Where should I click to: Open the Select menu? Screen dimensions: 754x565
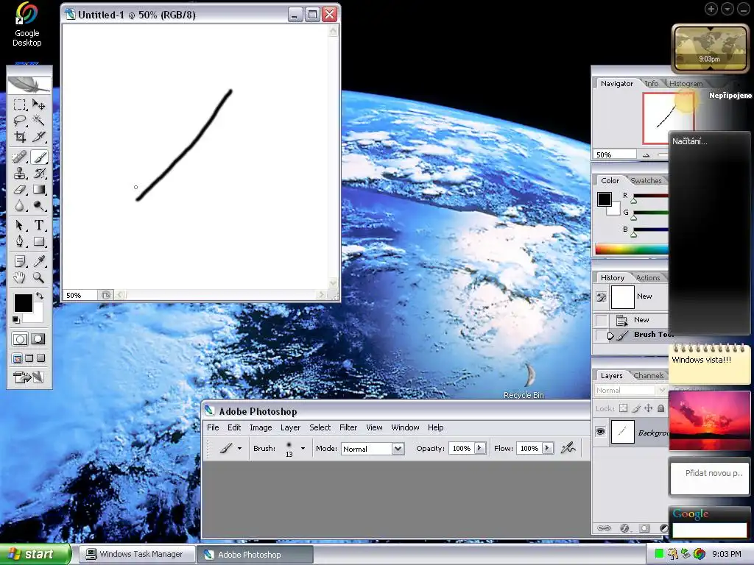click(x=320, y=427)
